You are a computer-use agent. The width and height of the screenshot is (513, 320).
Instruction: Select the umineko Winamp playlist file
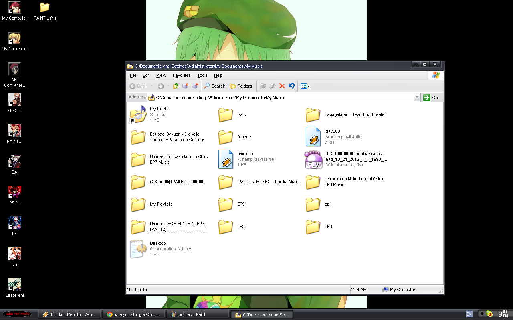click(x=226, y=160)
